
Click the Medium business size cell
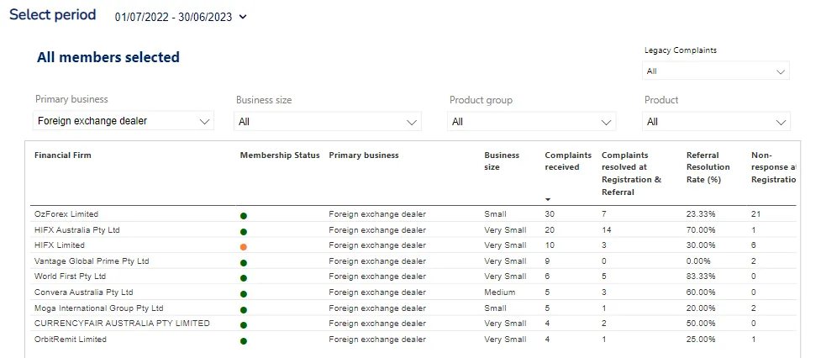pos(499,292)
